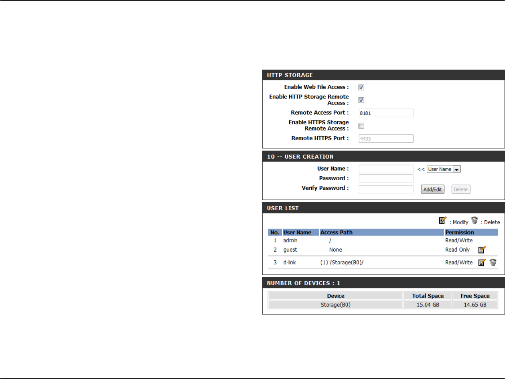Click the 14.65 GB free space value
505x379 pixels.
(x=475, y=305)
